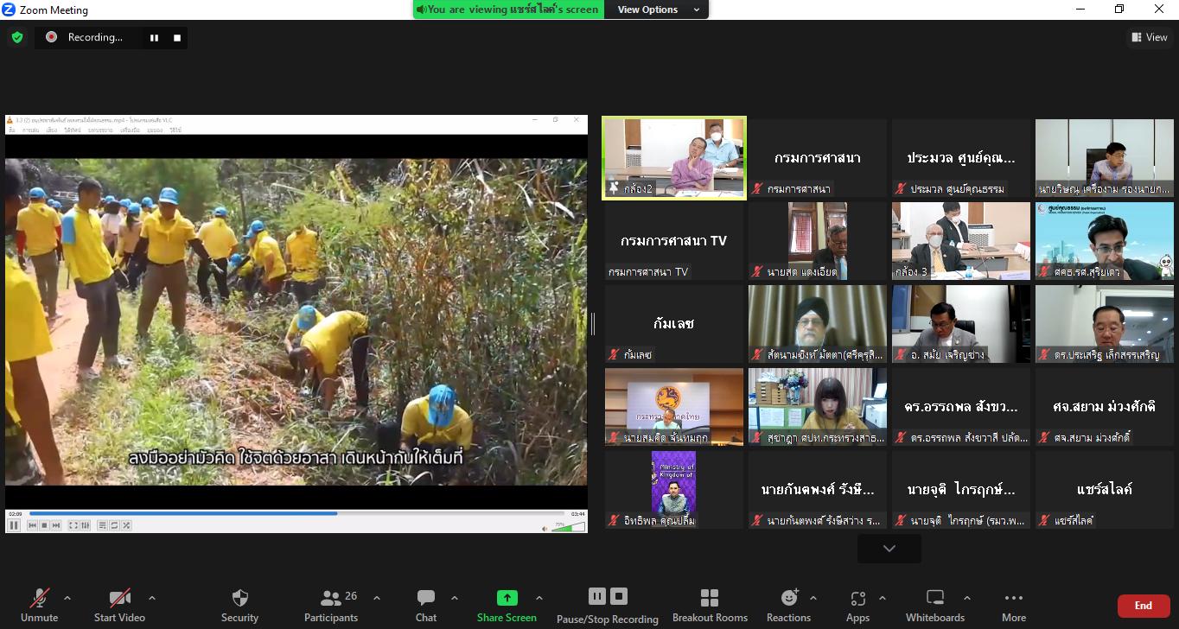Seek within the VLC progress bar
The width and height of the screenshot is (1179, 629).
tap(296, 513)
